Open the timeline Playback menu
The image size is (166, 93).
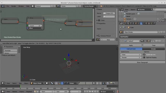click(29, 91)
